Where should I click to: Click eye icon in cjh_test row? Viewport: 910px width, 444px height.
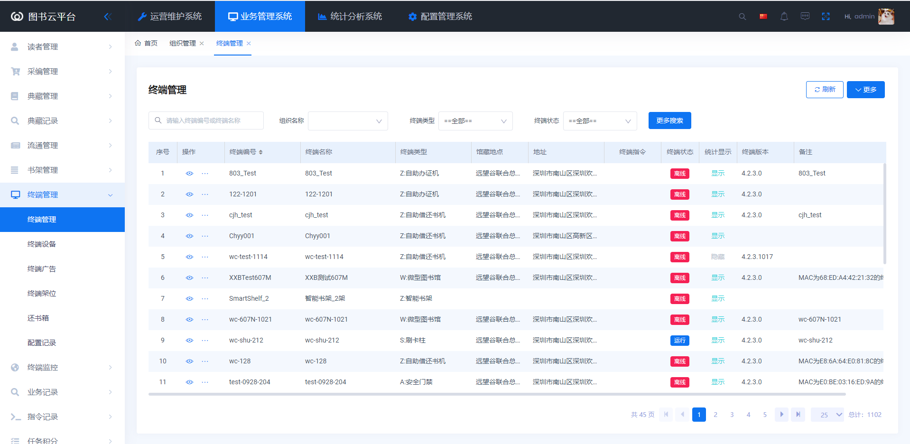point(189,215)
